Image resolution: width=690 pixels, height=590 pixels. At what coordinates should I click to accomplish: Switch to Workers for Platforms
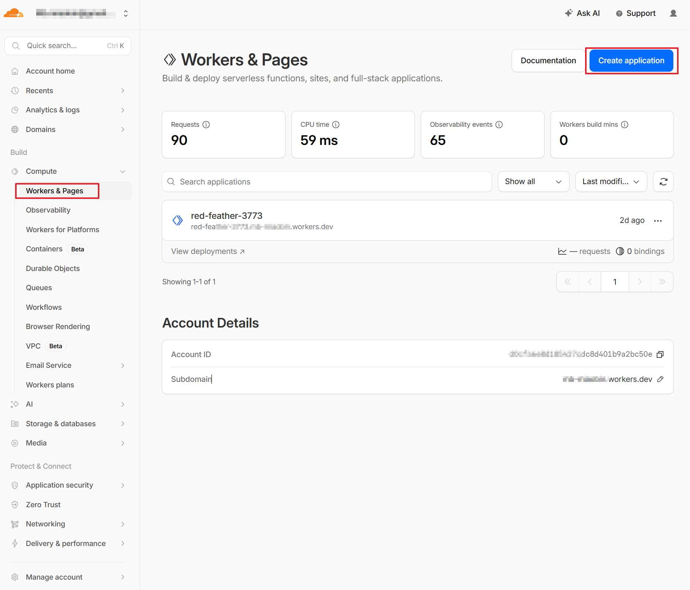[62, 230]
